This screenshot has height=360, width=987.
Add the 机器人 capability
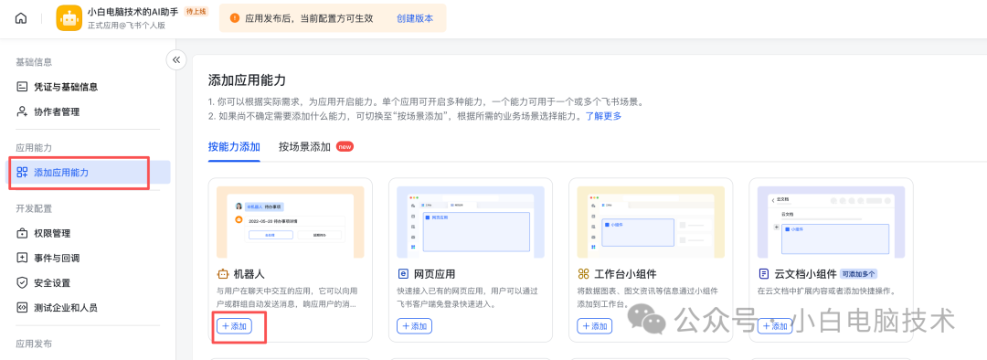[234, 326]
